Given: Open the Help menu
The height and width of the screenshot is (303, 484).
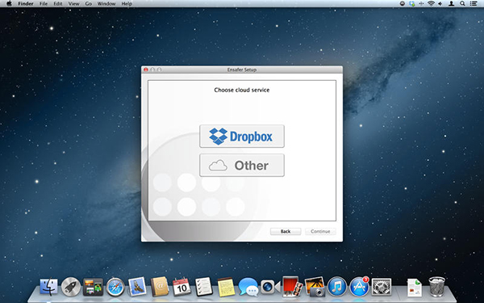Looking at the screenshot, I should coord(127,4).
